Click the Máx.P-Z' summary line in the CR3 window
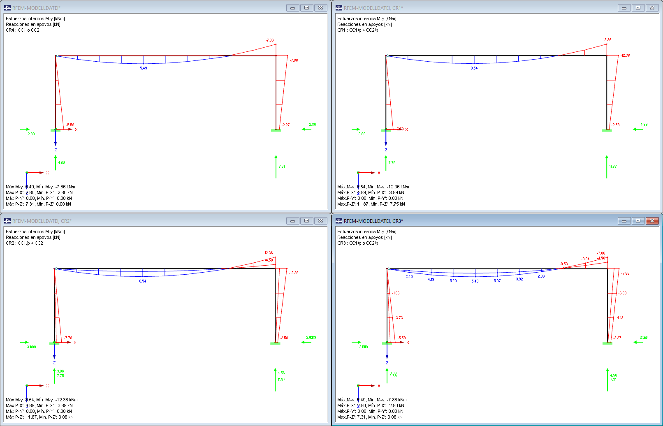The image size is (663, 426). pyautogui.click(x=370, y=417)
